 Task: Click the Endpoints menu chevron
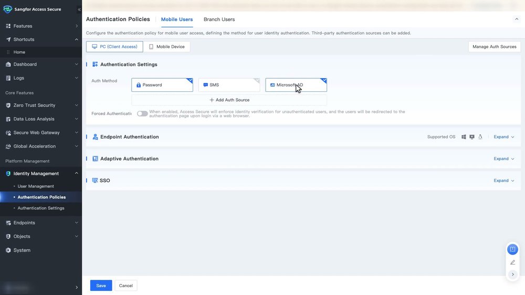76,223
